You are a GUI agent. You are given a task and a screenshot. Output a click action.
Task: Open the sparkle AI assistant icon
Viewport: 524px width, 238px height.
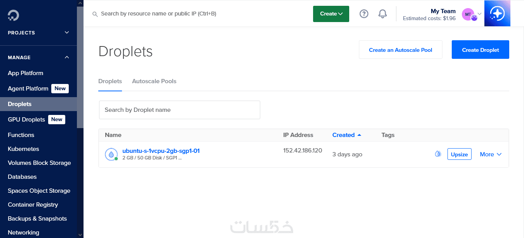(497, 14)
